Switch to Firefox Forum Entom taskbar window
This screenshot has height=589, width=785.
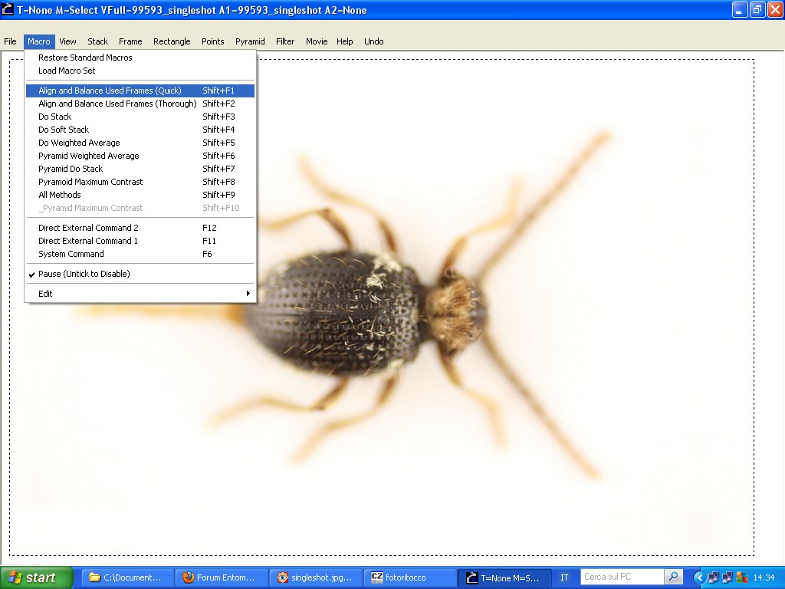tap(222, 577)
